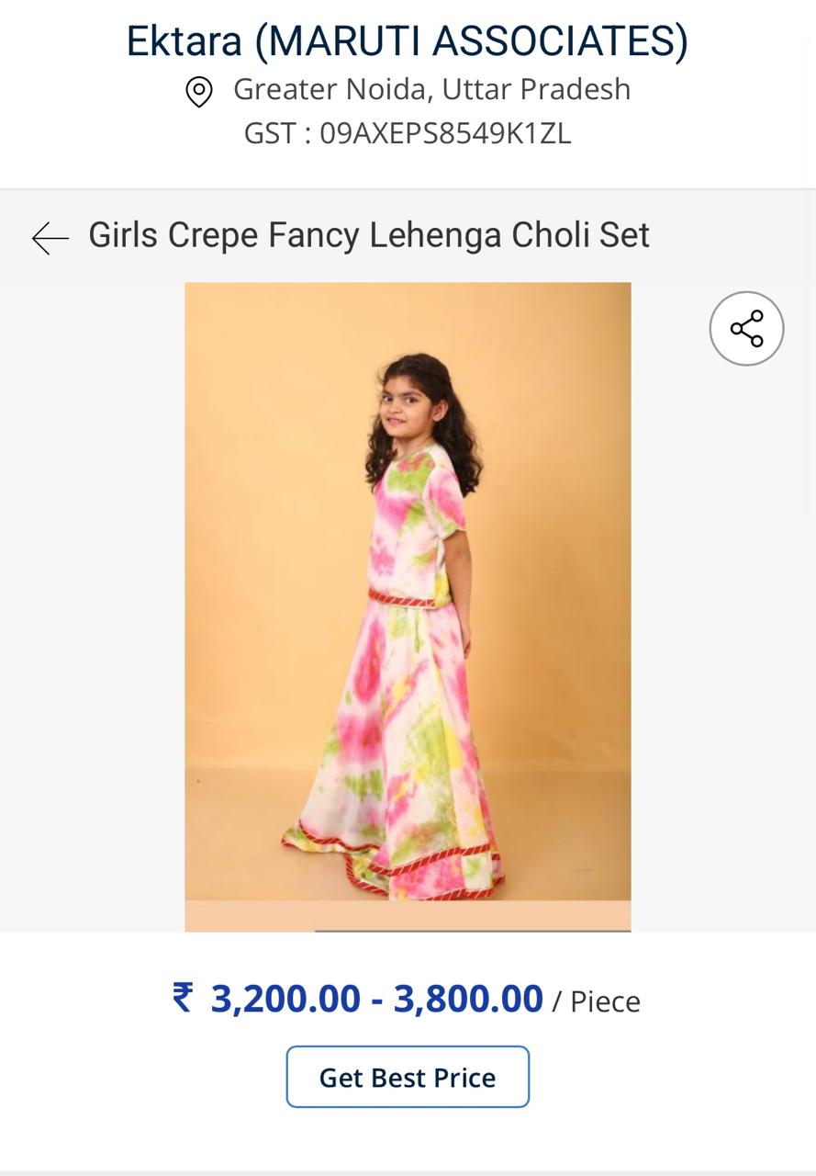Viewport: 816px width, 1176px height.
Task: Tap the 3,800.00 upper price
Action: (468, 999)
